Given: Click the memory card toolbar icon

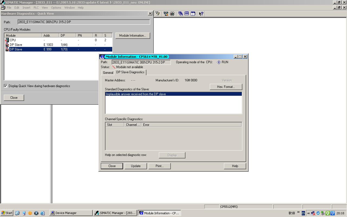Looking at the screenshot, I should click(x=172, y=14).
